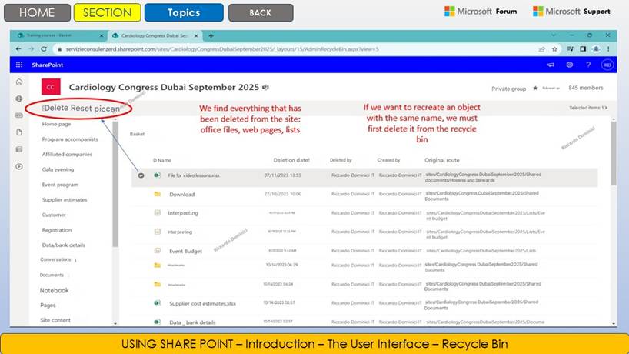Click the browser address bar URL
Screen dimensions: 629x354
221,49
